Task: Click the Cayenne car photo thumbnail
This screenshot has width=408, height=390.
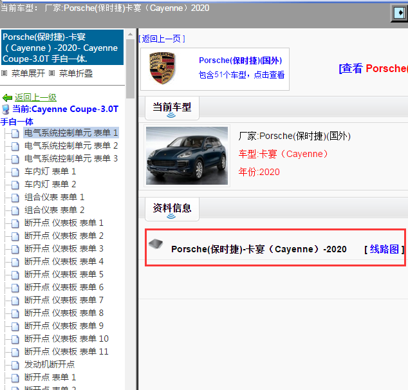Action: point(187,156)
